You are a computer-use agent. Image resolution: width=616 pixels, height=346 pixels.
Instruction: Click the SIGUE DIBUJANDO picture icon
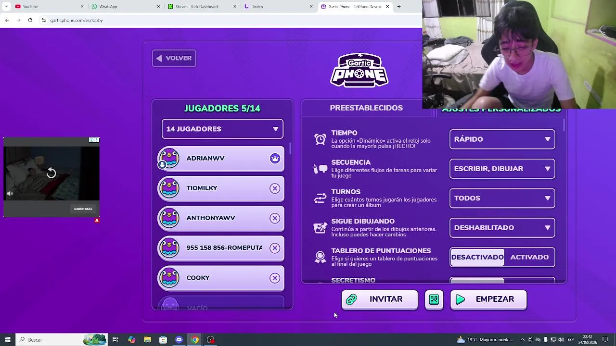320,228
